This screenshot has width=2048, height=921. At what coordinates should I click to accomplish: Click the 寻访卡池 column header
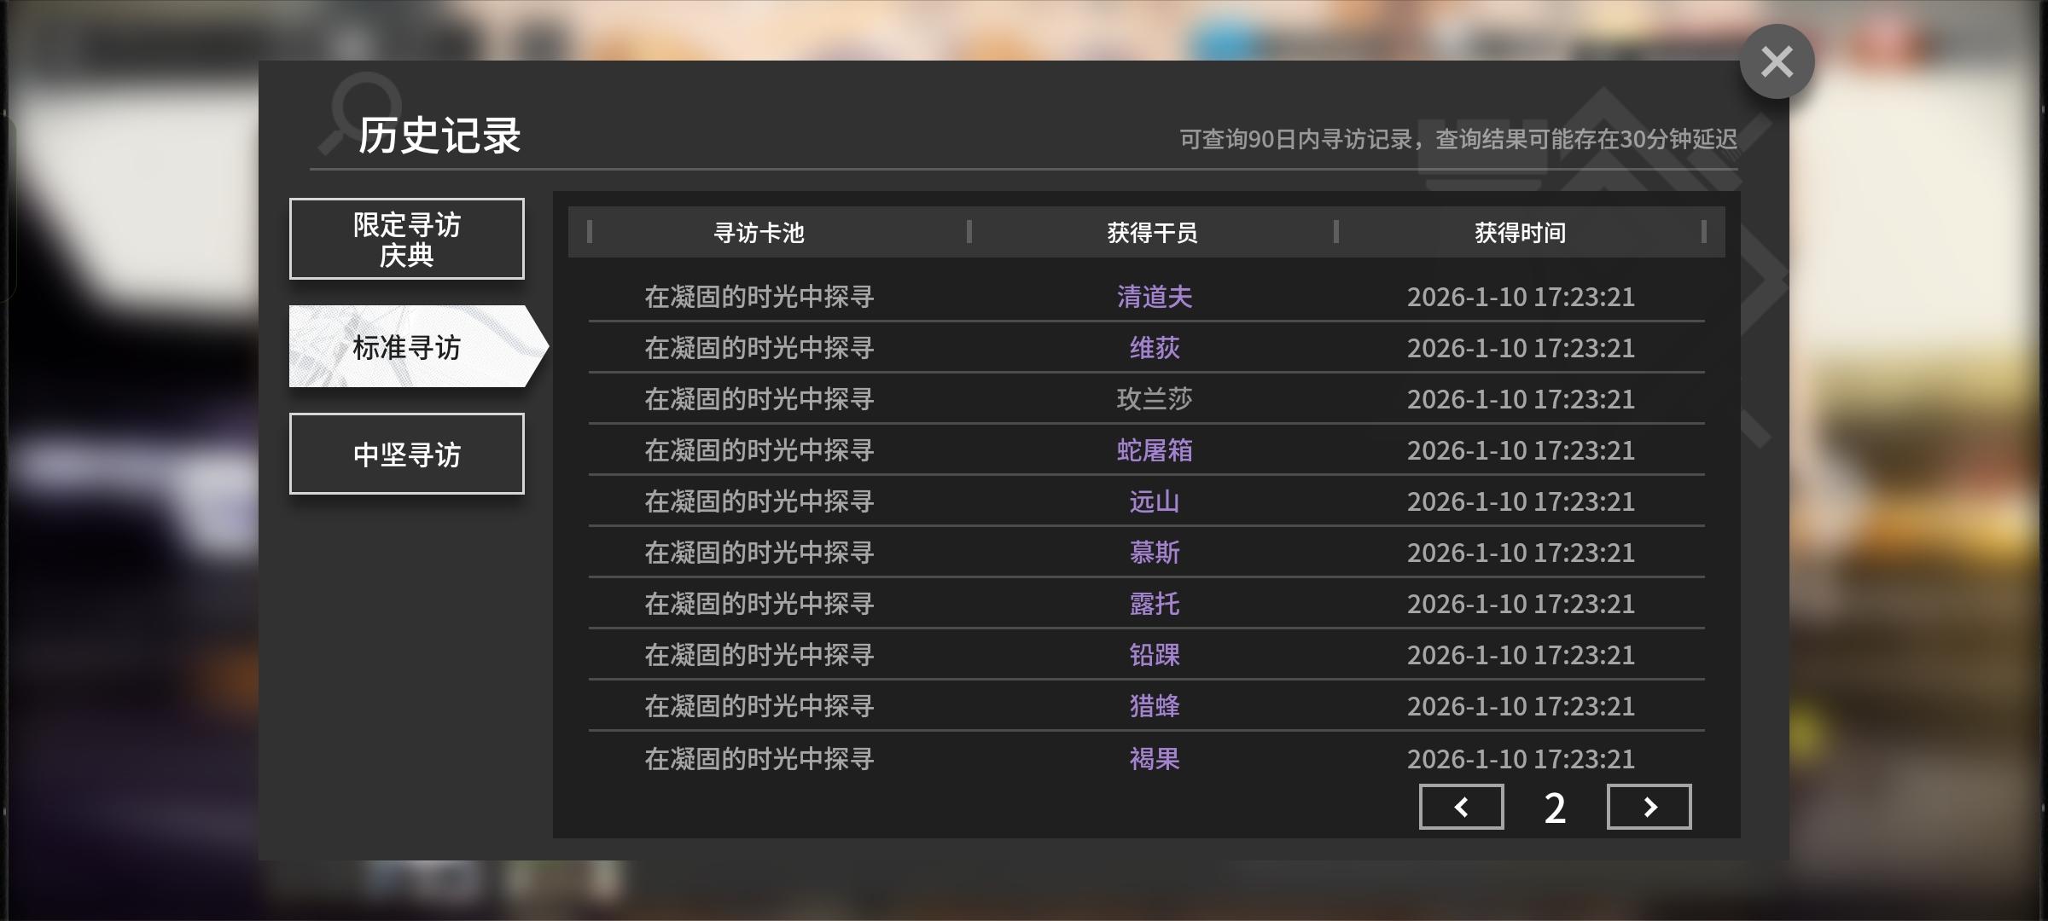[x=759, y=233]
